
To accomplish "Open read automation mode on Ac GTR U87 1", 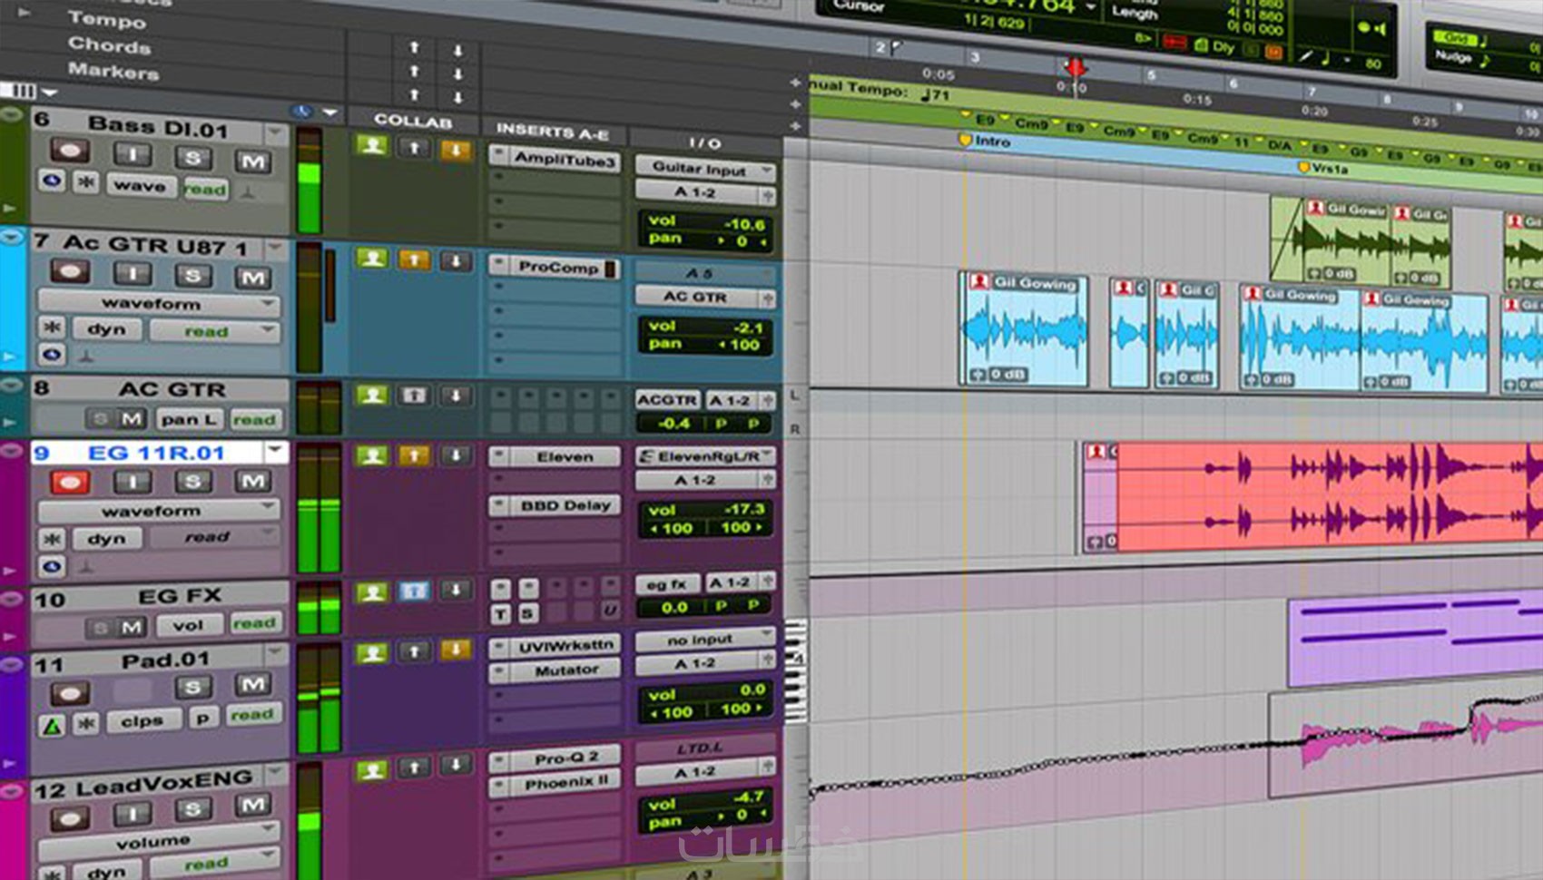I will pyautogui.click(x=214, y=331).
